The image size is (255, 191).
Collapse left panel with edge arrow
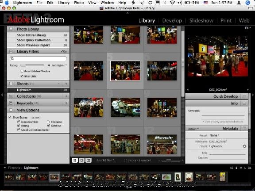[x=2, y=95]
